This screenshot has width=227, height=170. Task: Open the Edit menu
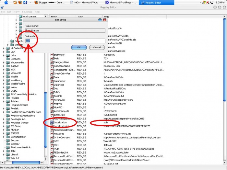point(9,12)
